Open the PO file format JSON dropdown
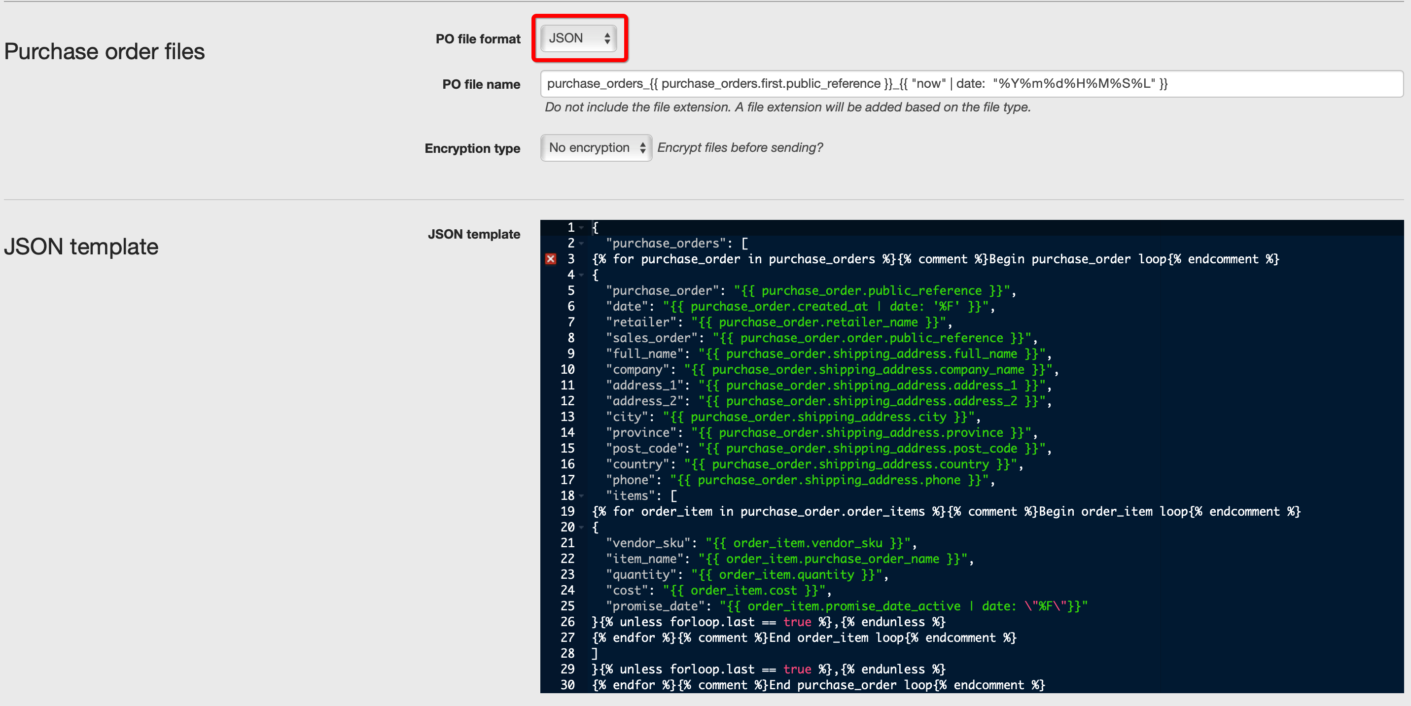This screenshot has width=1411, height=706. click(578, 38)
